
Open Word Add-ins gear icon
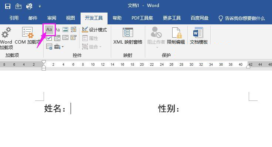pyautogui.click(x=6, y=33)
